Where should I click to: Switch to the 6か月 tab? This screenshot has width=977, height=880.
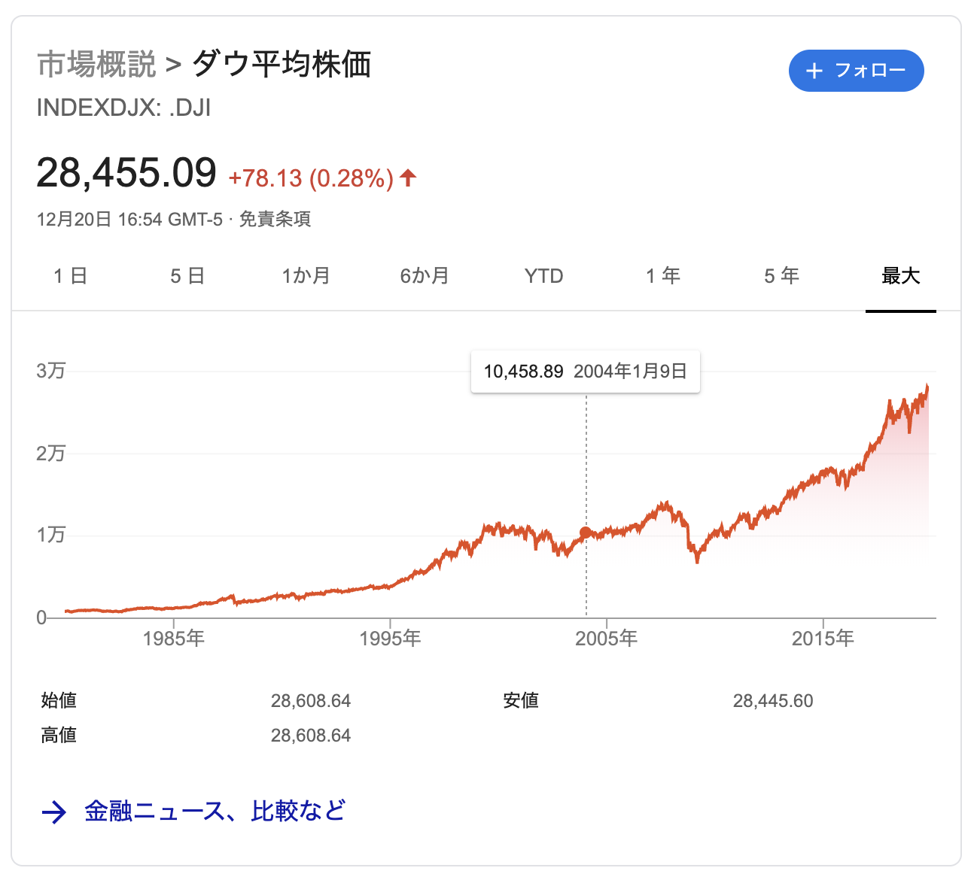(425, 276)
